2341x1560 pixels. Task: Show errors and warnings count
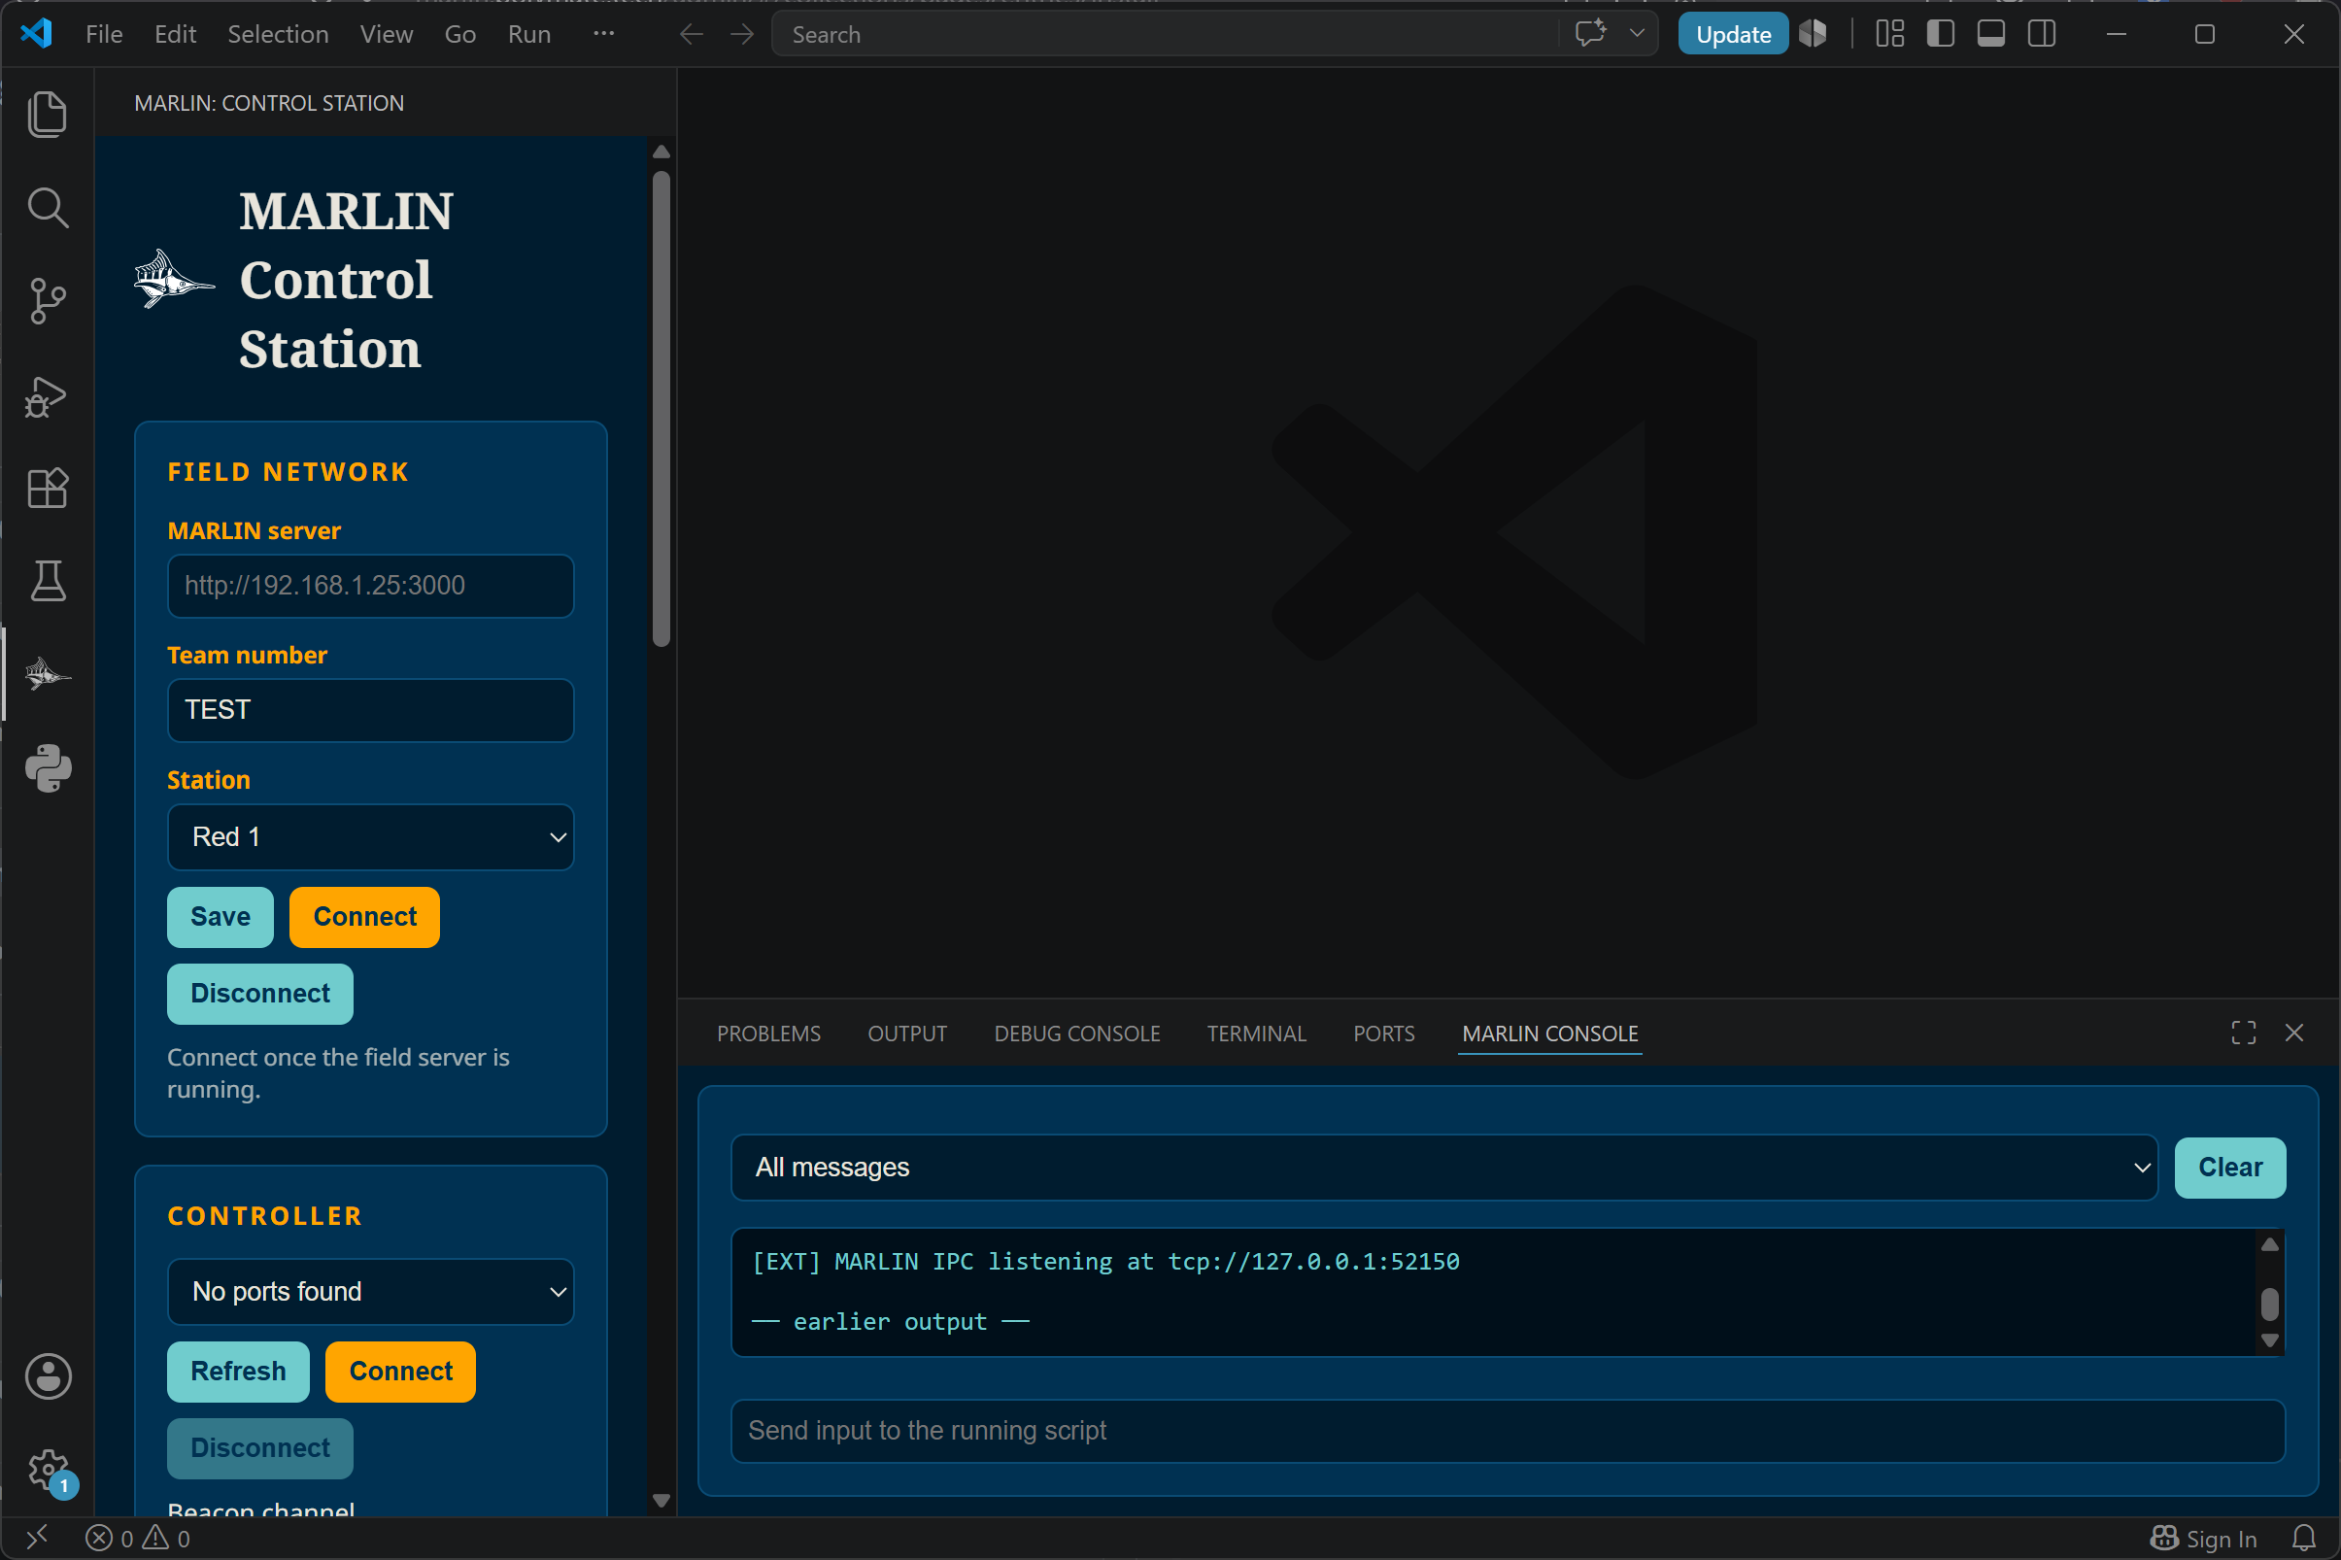click(137, 1538)
